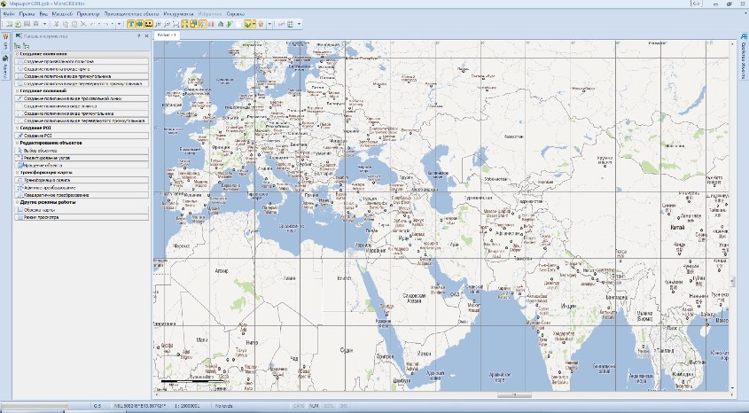Image resolution: width=749 pixels, height=413 pixels.
Task: Toggle the highlighted map view button next to bars icon
Action: [202, 24]
